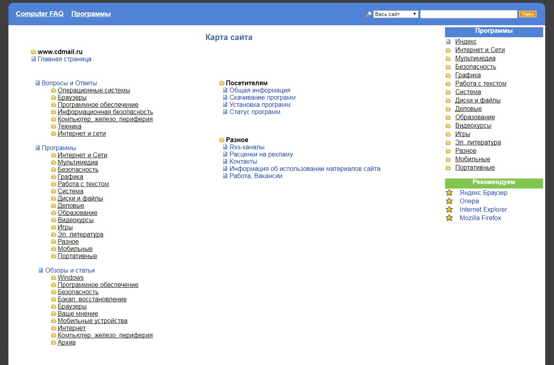The height and width of the screenshot is (365, 554).
Task: Open the Расценки на рекламу link
Action: [261, 154]
